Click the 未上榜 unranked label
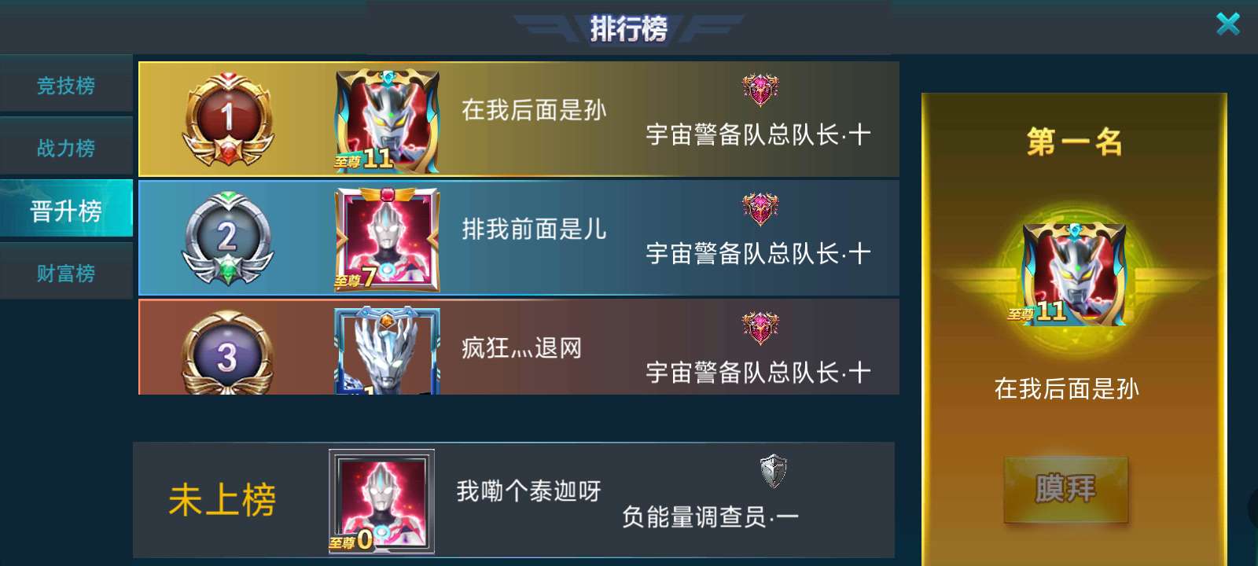This screenshot has height=566, width=1258. (222, 500)
